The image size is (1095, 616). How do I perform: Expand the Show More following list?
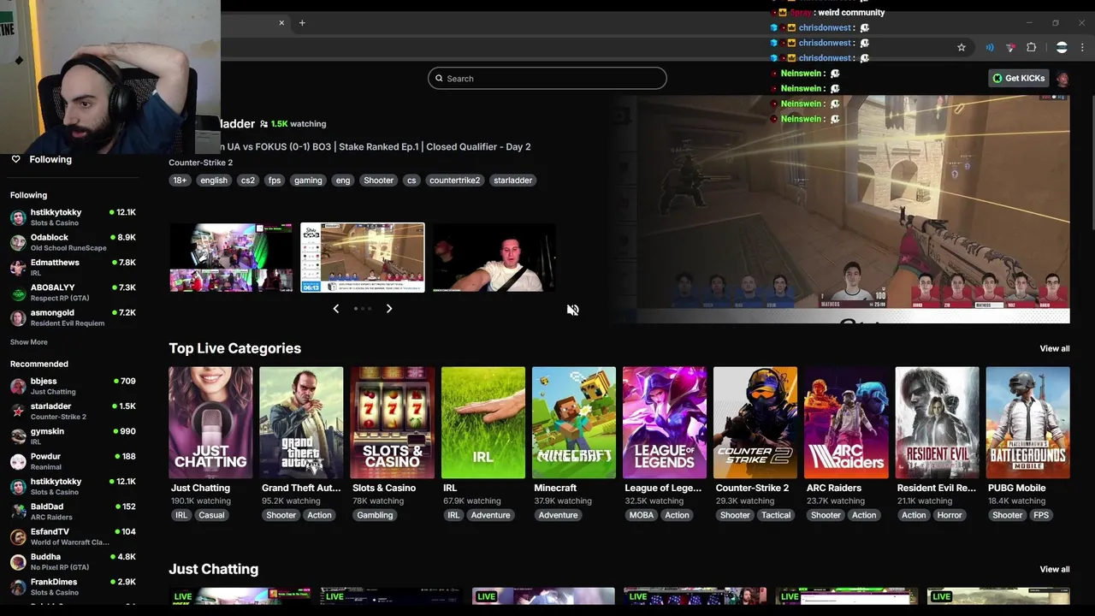tap(29, 342)
